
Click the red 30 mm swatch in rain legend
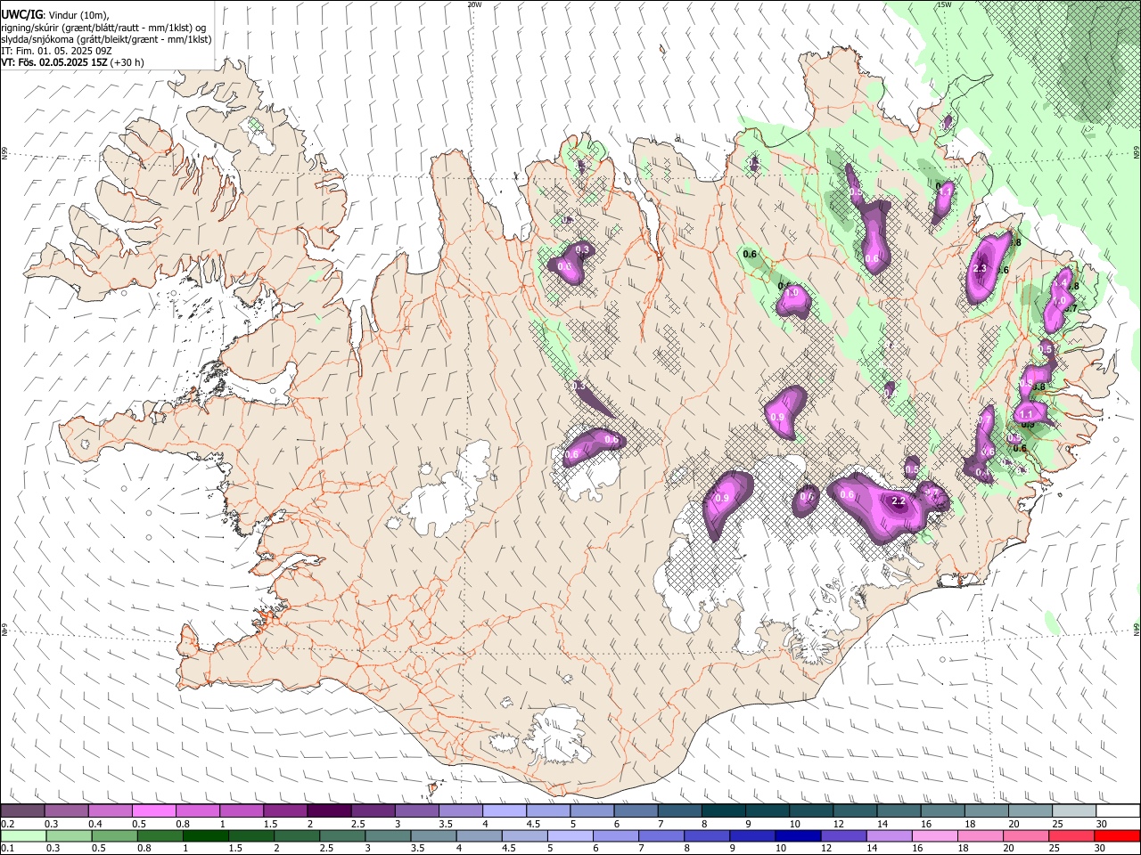(x=1117, y=835)
